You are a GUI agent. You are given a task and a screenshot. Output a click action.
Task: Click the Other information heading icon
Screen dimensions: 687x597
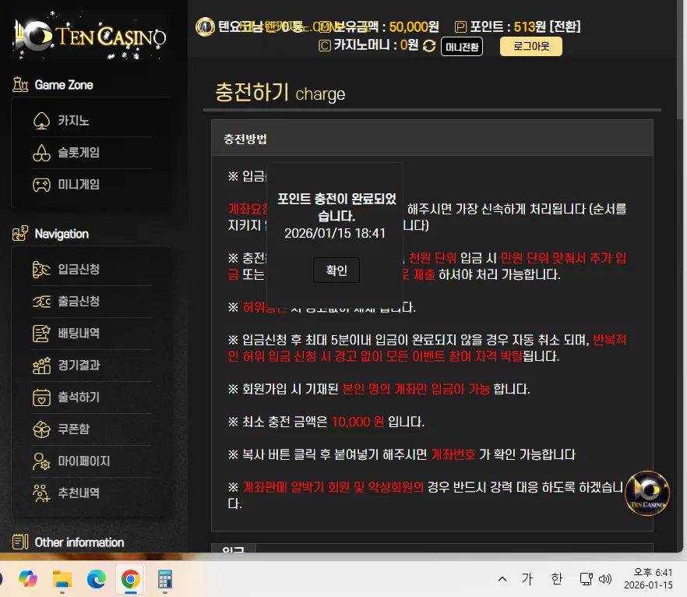(x=20, y=542)
